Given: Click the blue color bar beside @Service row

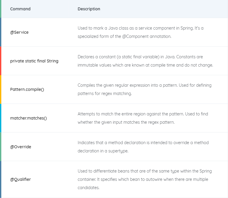Looking at the screenshot, I should [x=1, y=32].
